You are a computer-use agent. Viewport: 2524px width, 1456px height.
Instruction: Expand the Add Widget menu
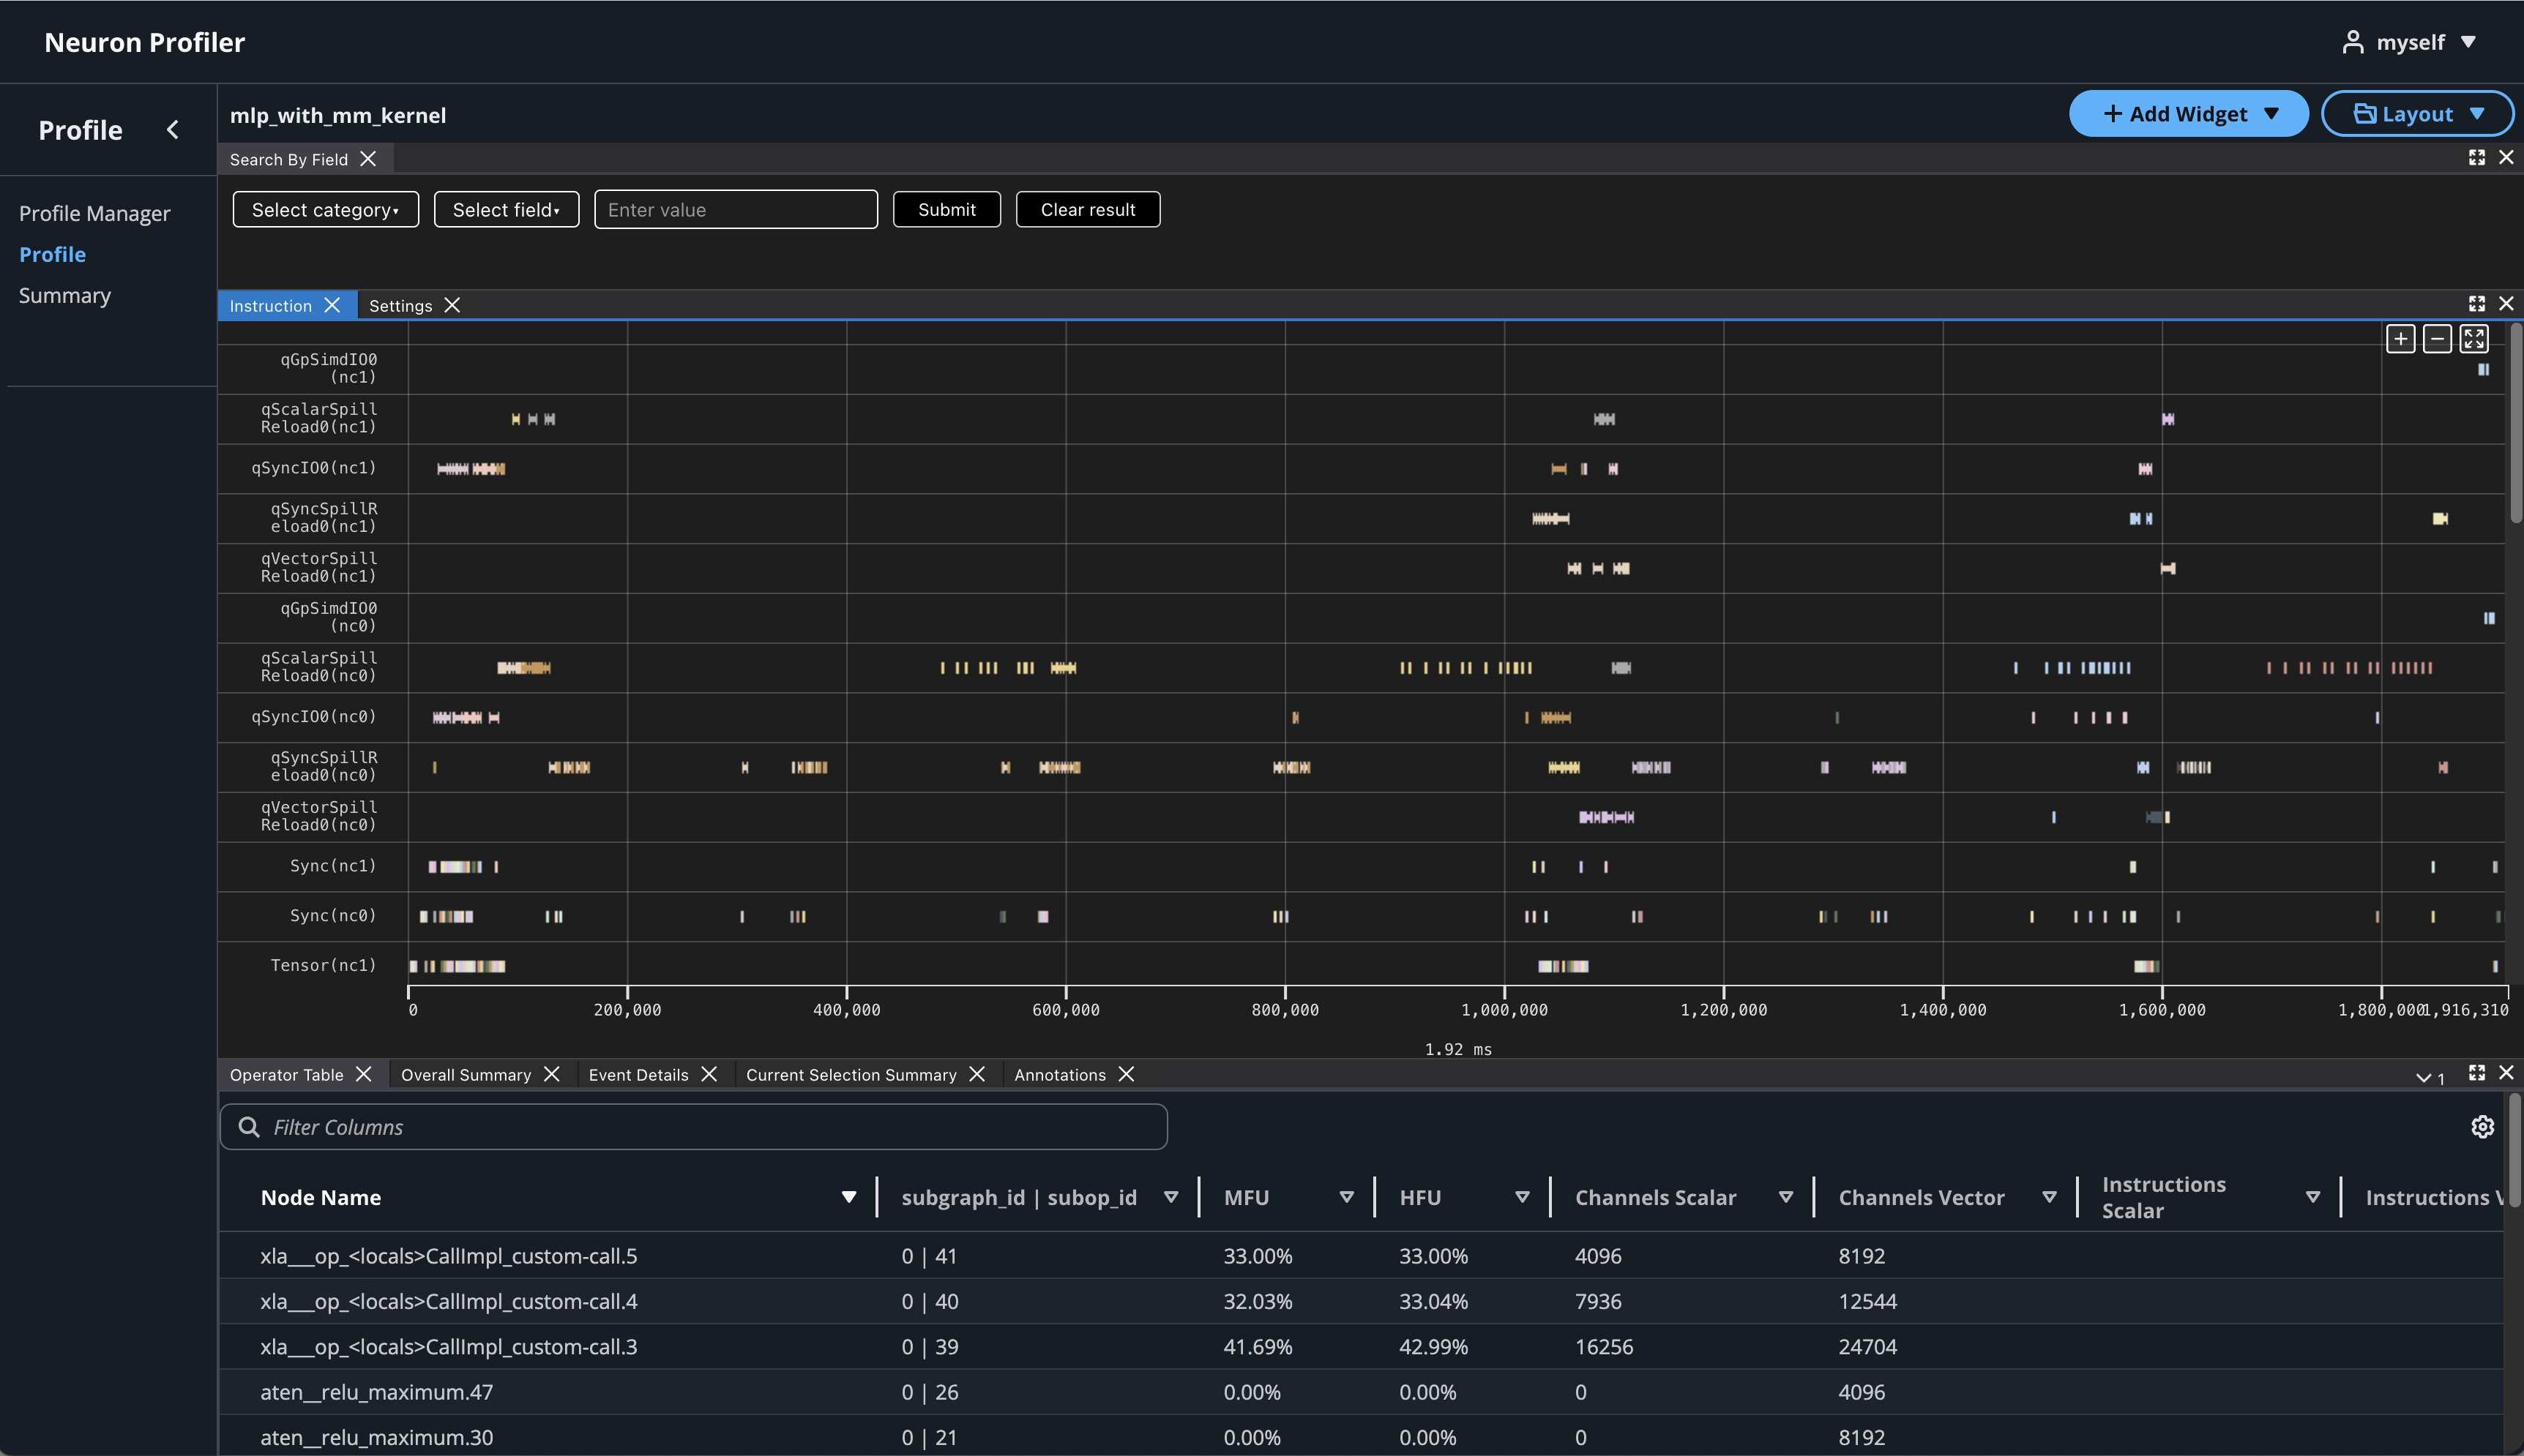2188,114
